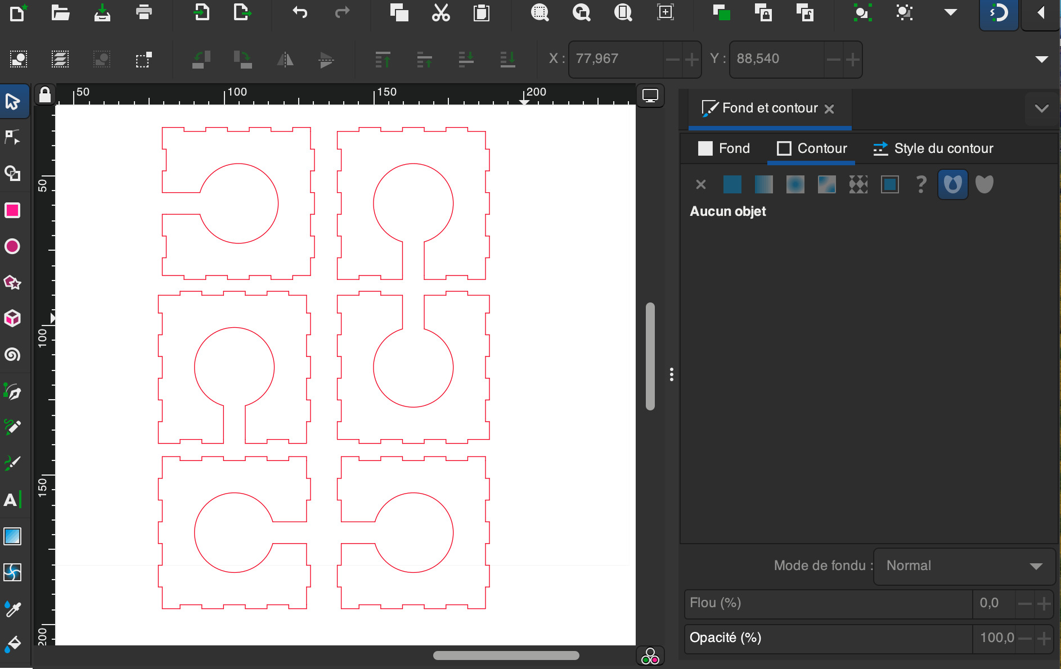Open the snapping options arrow
The width and height of the screenshot is (1061, 669).
click(1041, 12)
